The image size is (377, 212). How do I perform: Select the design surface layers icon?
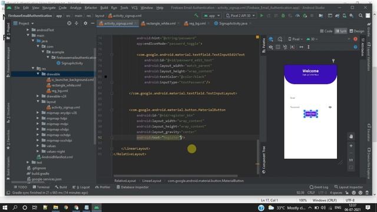[x=271, y=39]
